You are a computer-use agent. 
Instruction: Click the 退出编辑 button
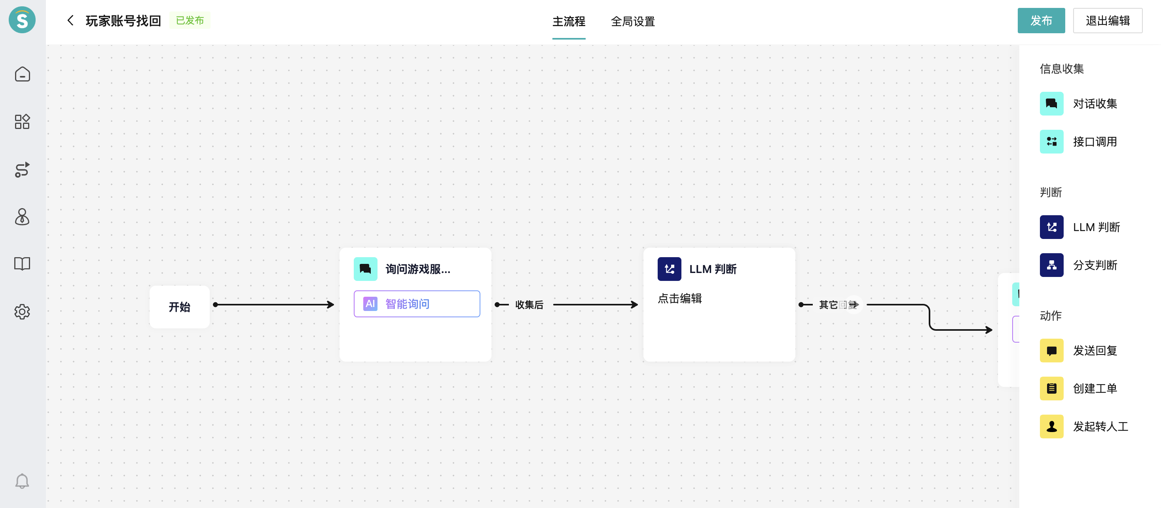coord(1107,20)
